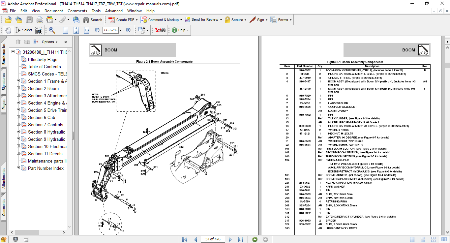The height and width of the screenshot is (243, 450).
Task: Switch to the Pages side tab
Action: coord(4,105)
